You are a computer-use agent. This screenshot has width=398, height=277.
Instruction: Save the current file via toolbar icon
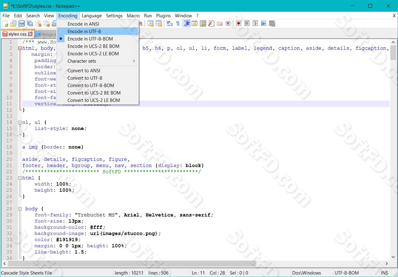(x=22, y=23)
